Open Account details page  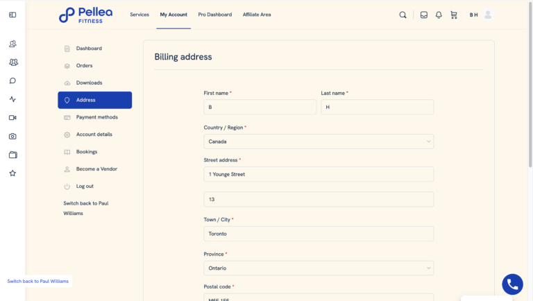(x=94, y=134)
